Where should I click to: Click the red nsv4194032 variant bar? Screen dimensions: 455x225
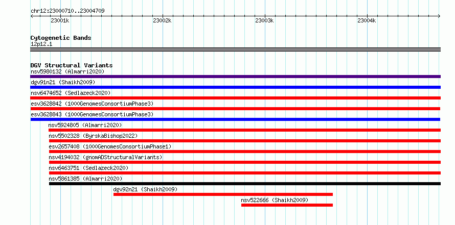(245, 162)
